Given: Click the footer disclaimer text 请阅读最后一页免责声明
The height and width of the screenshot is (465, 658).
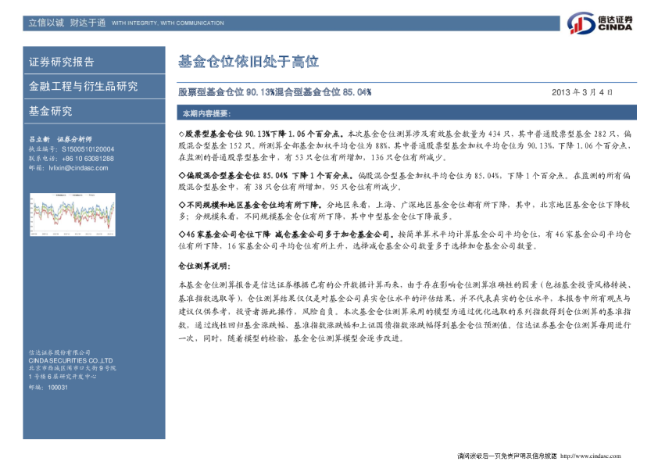Looking at the screenshot, I should point(506,456).
